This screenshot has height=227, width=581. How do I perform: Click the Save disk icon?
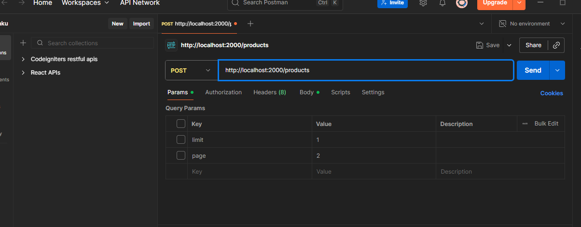pos(480,45)
